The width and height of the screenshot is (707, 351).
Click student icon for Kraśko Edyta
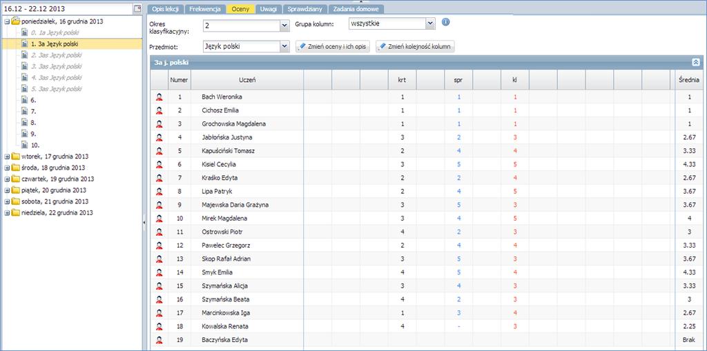159,178
